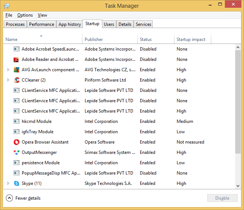Click the Enabled status for OutputMessenger
This screenshot has width=244, height=210.
(x=148, y=152)
